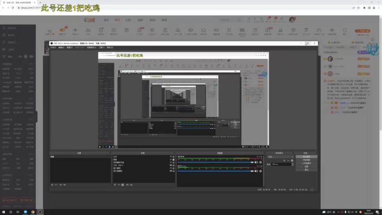Toggle lock of 显示器捕获 source
The height and width of the screenshot is (215, 382).
[173, 171]
